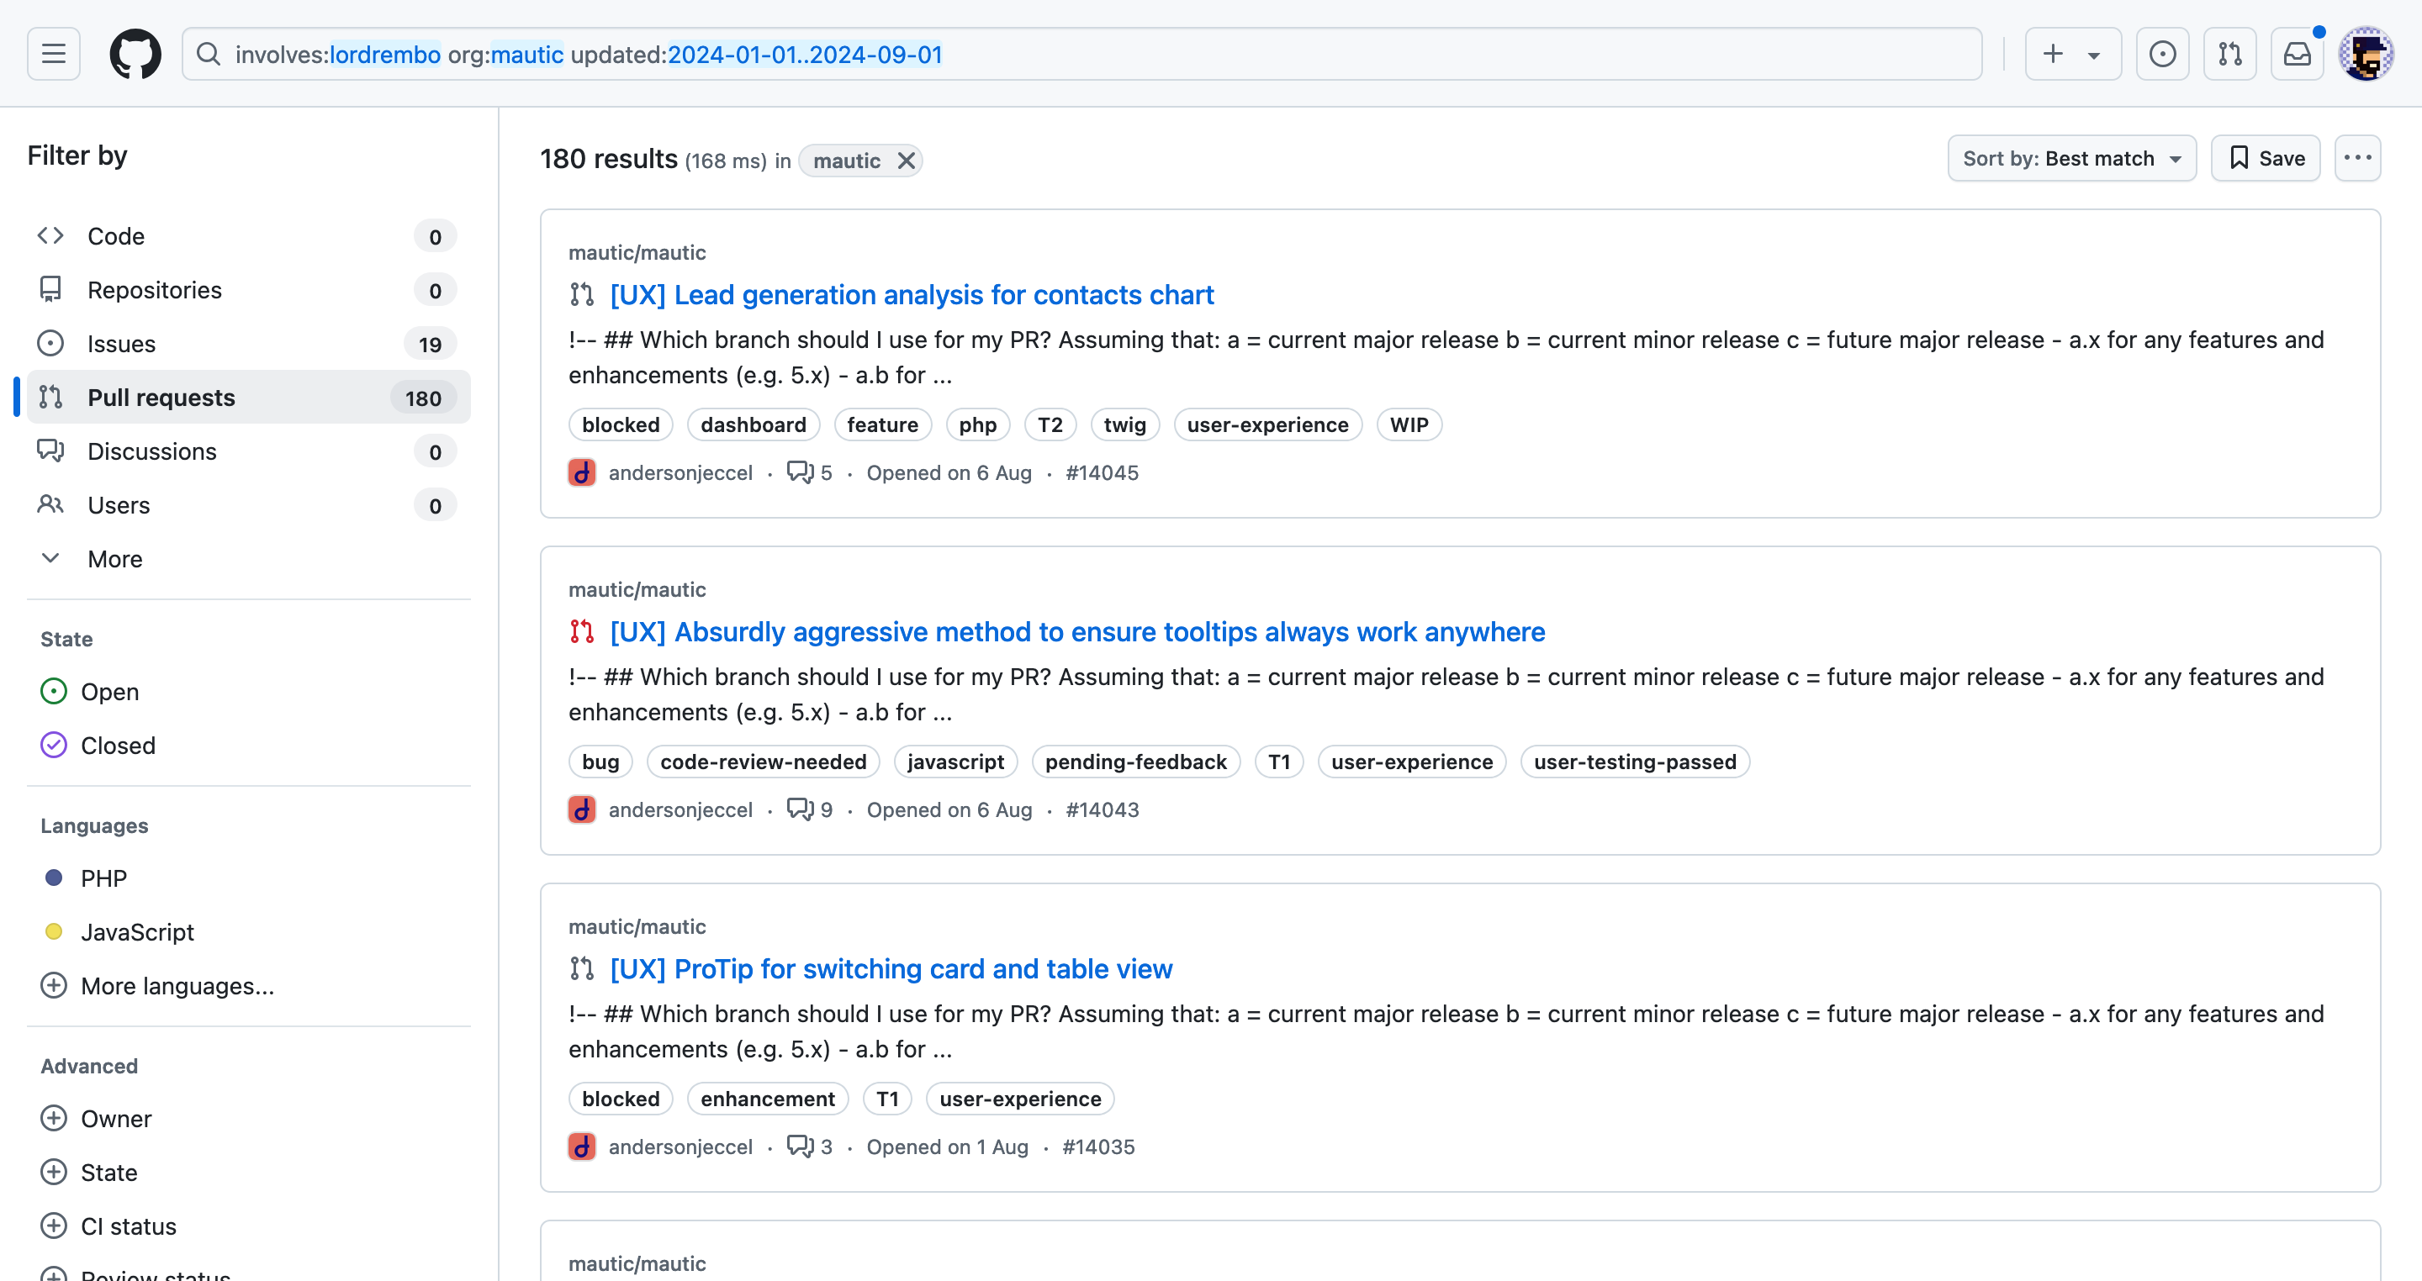The width and height of the screenshot is (2422, 1281).
Task: Open the user avatar menu
Action: 2366,54
